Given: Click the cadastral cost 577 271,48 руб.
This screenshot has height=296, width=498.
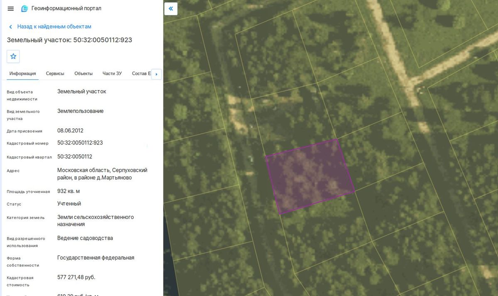Looking at the screenshot, I should 76,277.
